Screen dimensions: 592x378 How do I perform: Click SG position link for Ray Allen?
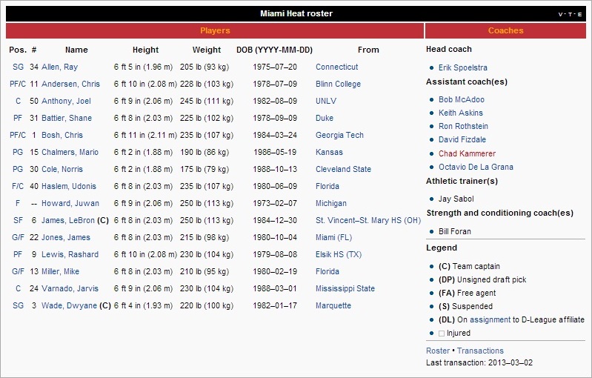[18, 67]
